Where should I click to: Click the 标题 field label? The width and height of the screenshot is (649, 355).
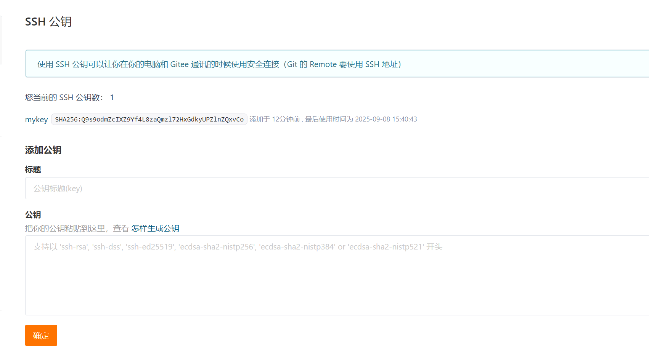coord(33,170)
